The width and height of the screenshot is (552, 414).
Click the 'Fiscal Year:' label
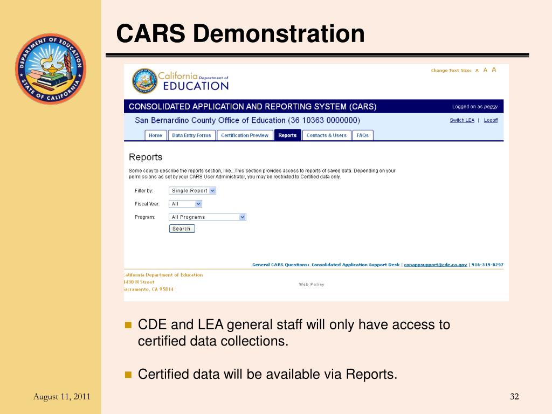coord(147,204)
